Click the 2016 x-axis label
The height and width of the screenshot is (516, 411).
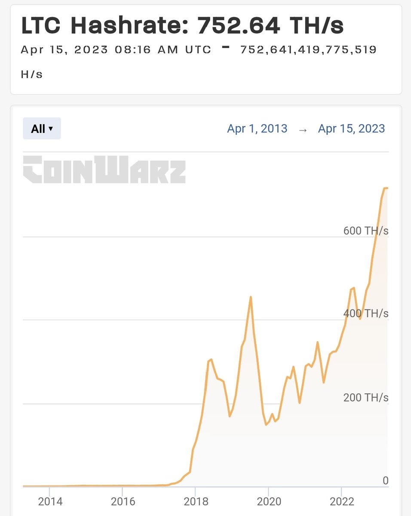pos(123,501)
